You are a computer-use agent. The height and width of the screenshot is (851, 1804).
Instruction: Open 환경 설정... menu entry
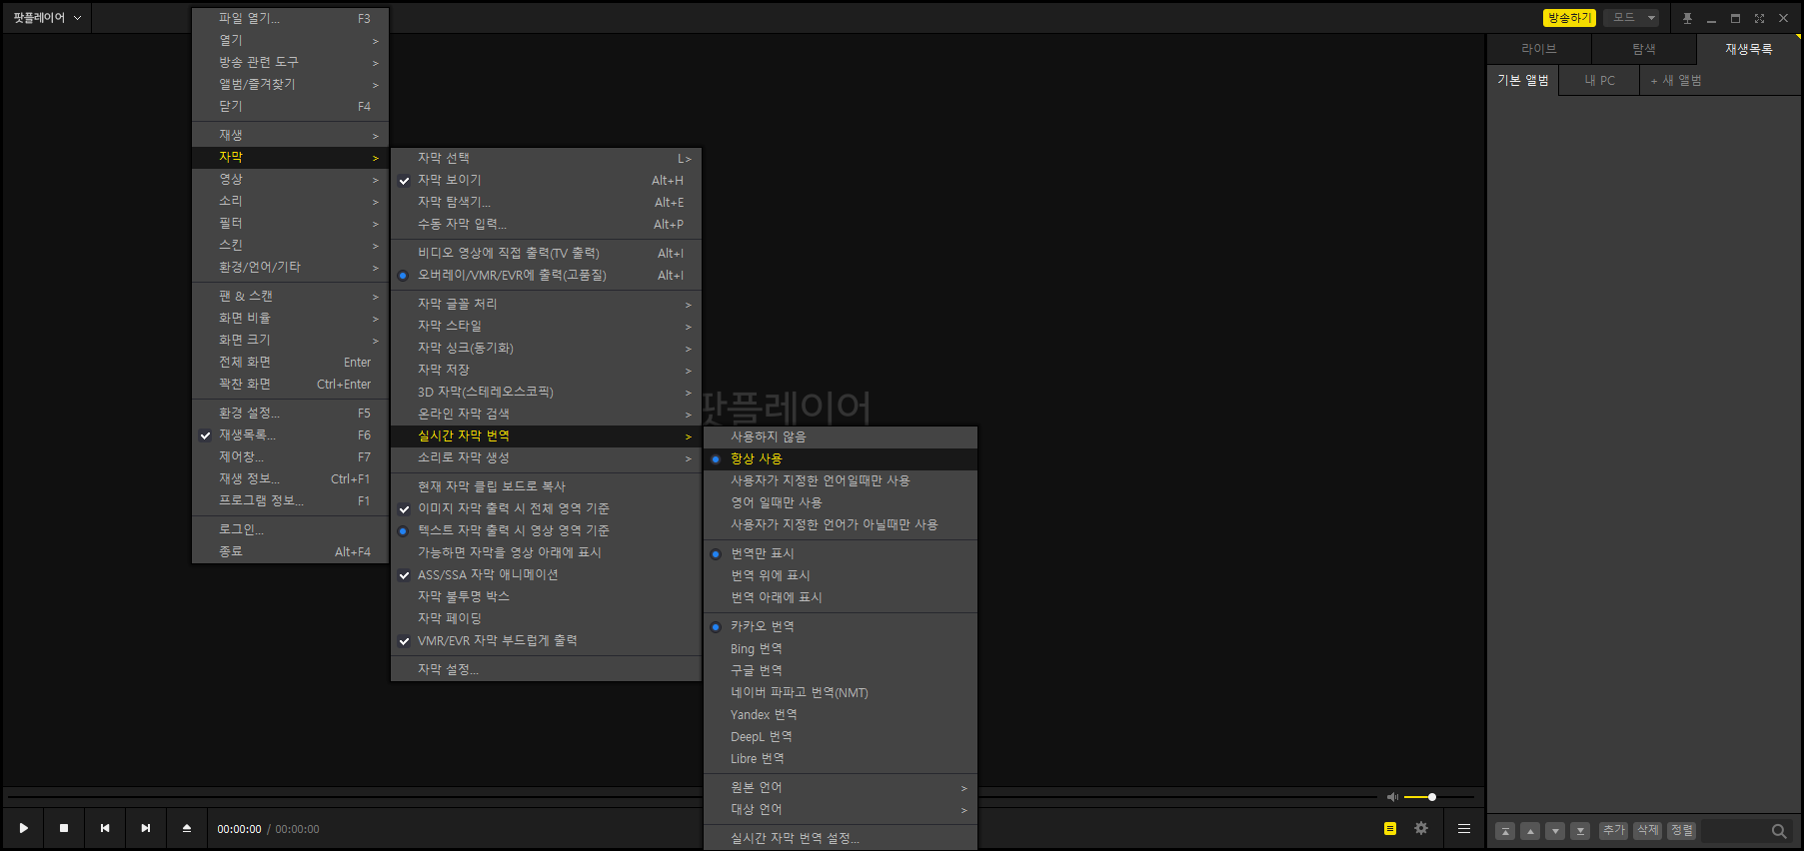290,413
